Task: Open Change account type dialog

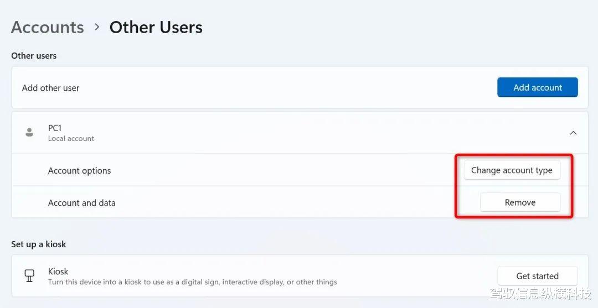Action: [512, 170]
